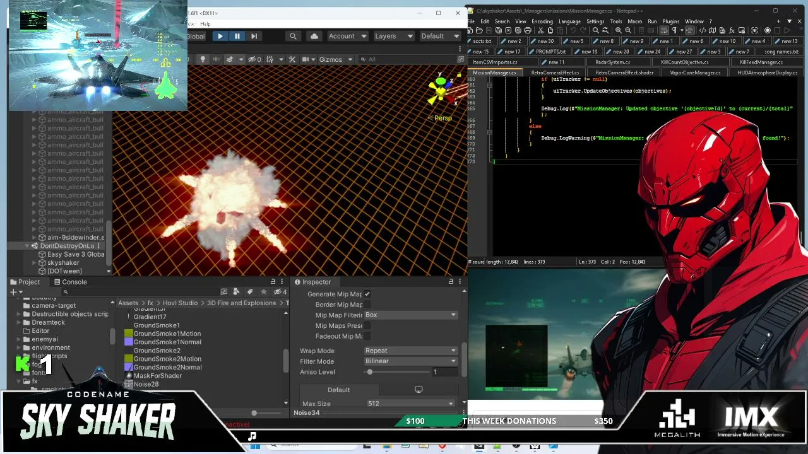Open the Layers dropdown

tap(393, 37)
